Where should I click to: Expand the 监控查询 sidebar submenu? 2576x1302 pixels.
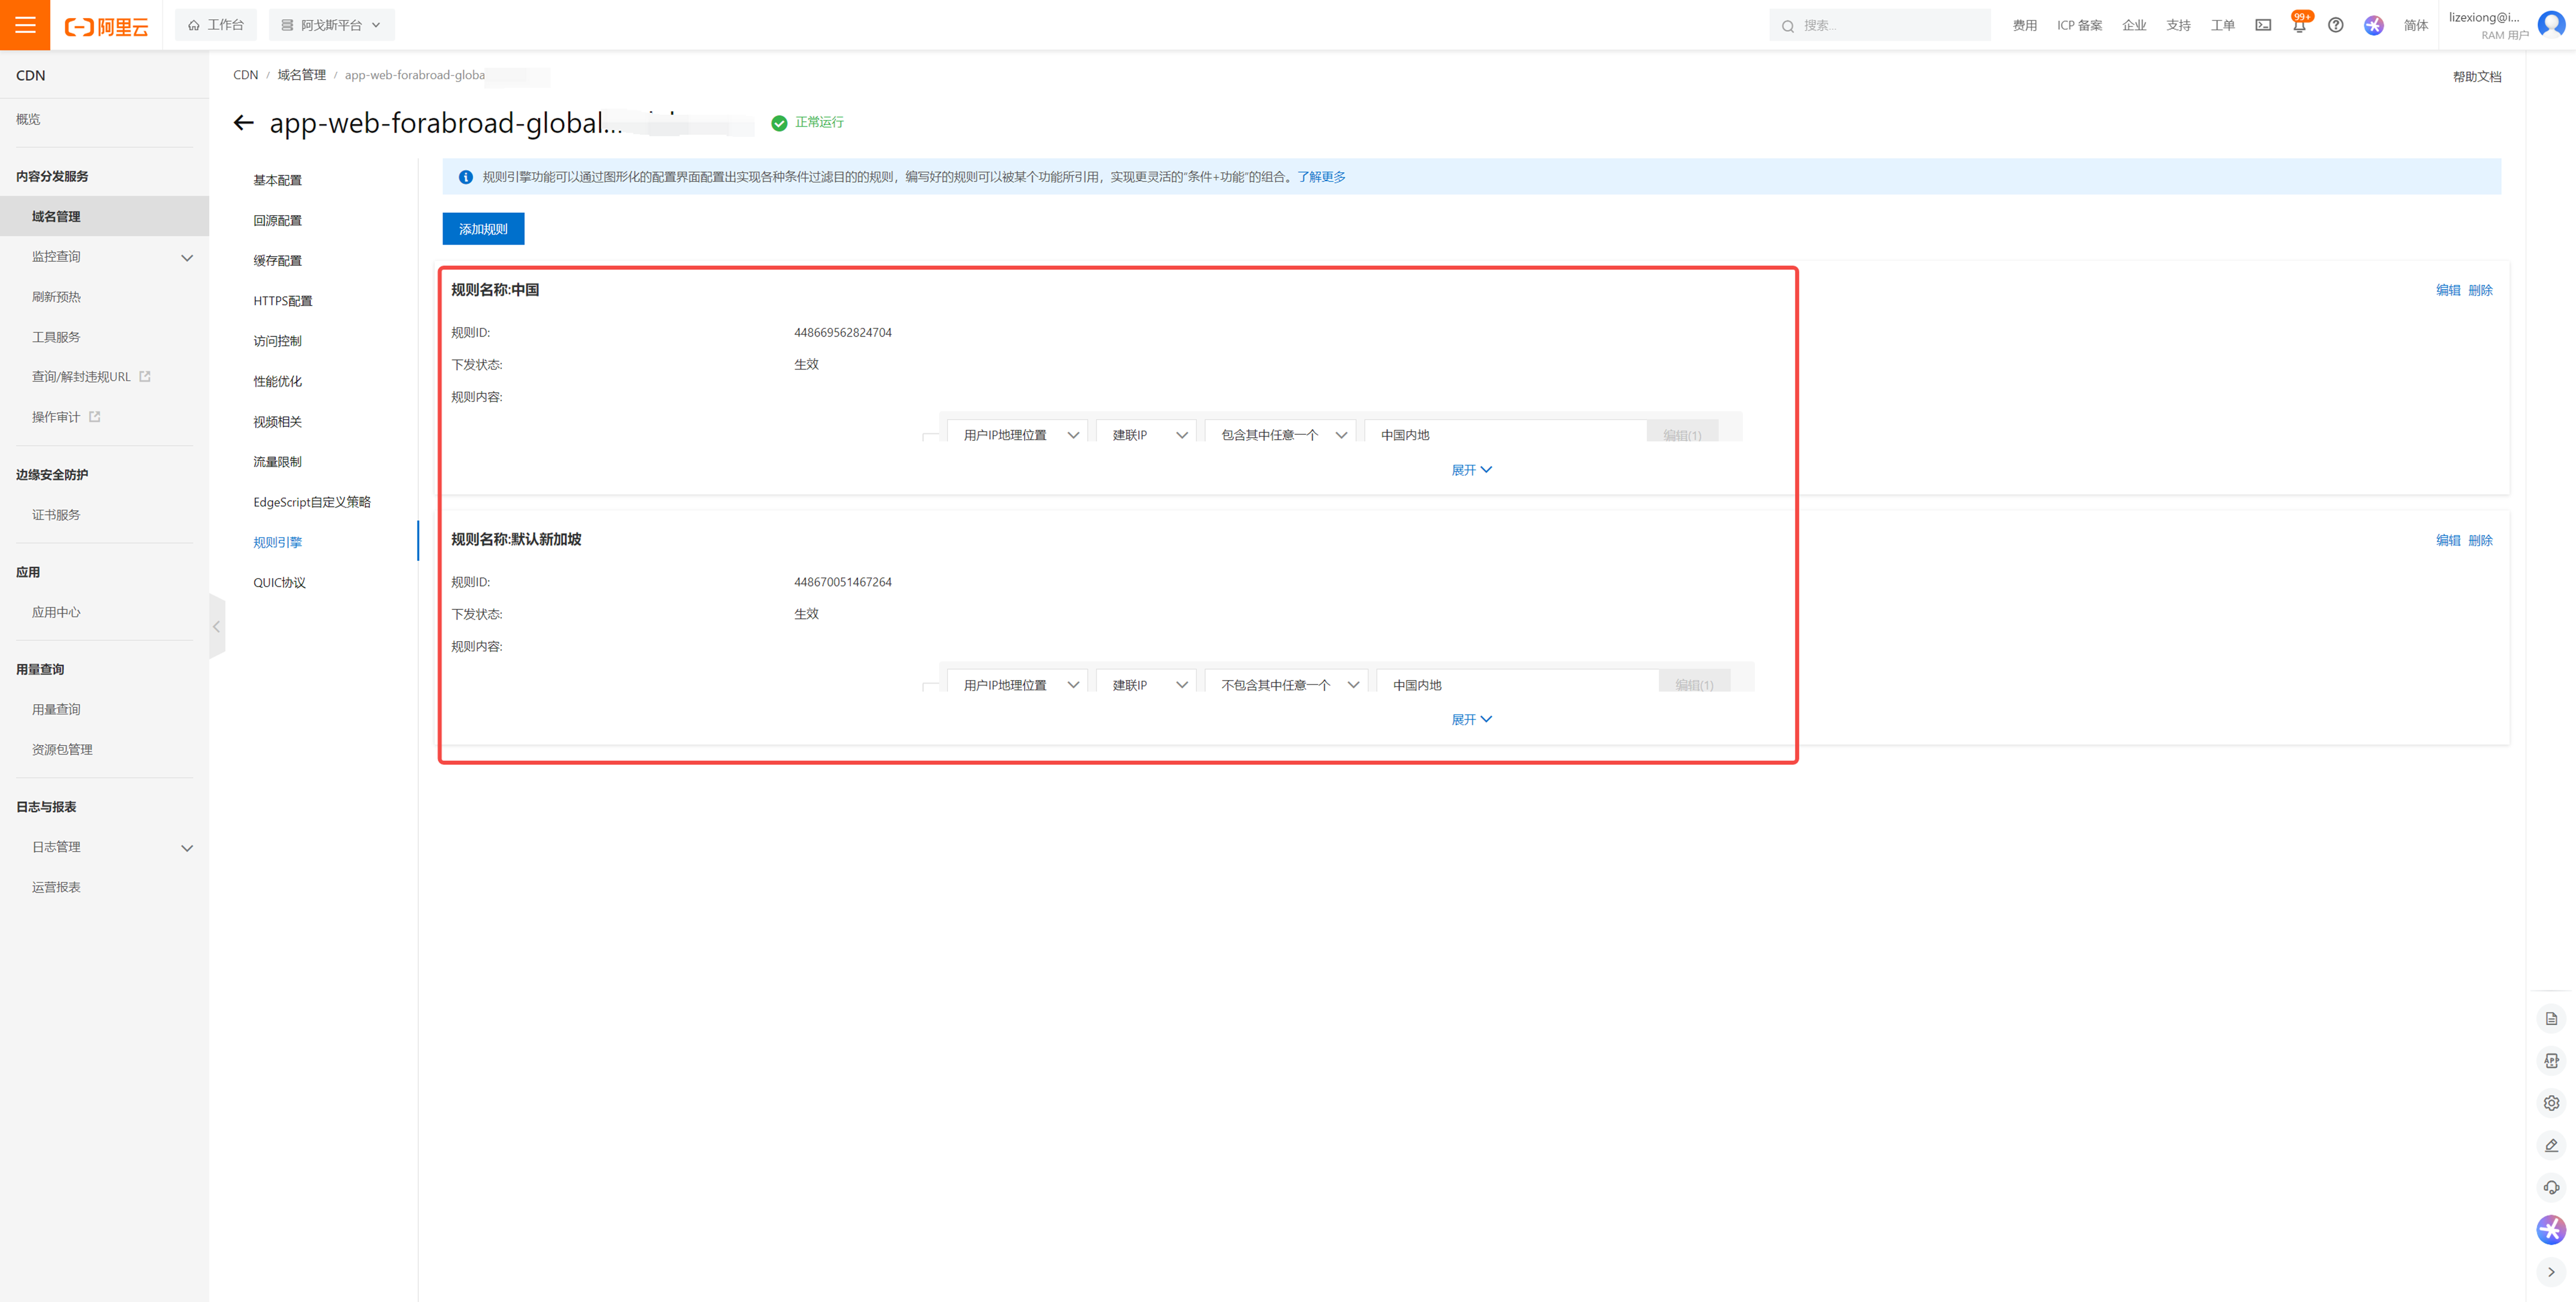coord(187,258)
